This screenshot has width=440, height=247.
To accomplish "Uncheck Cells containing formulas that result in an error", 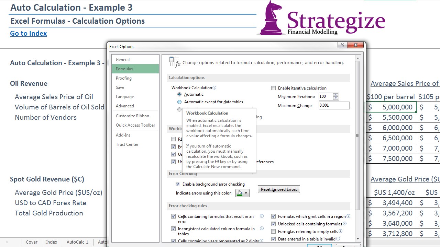I will coord(173,216).
